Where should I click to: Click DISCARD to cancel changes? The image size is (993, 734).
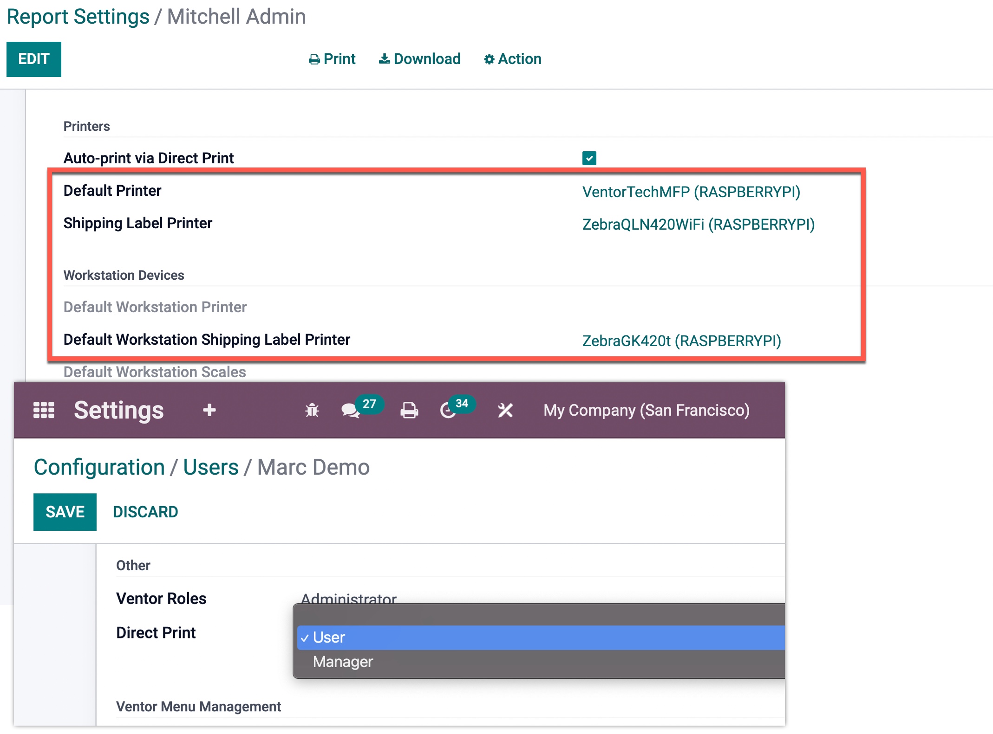[x=145, y=512]
